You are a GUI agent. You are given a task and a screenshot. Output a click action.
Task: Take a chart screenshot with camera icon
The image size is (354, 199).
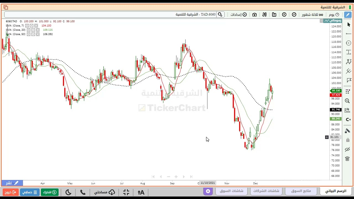point(254,15)
